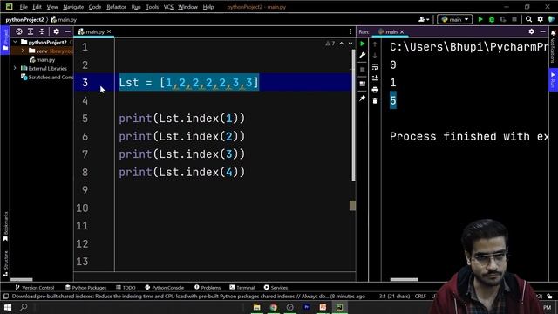Viewport: 558px width, 314px height.
Task: Open editor tab options kebab menu
Action: click(350, 31)
